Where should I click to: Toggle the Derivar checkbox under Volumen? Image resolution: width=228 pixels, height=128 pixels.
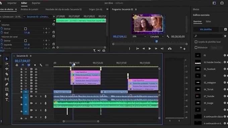(25, 29)
